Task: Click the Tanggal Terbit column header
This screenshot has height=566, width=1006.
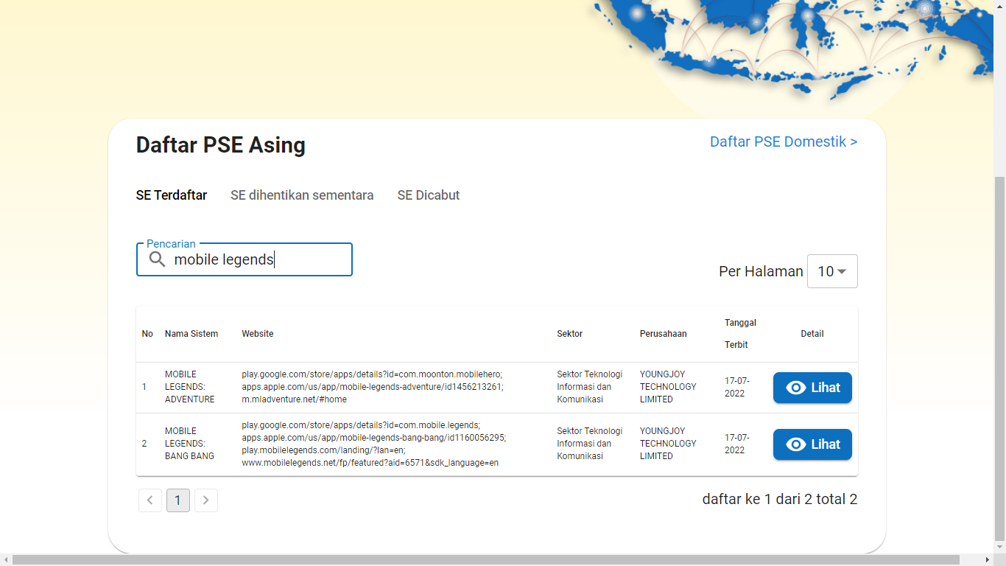Action: pyautogui.click(x=740, y=334)
